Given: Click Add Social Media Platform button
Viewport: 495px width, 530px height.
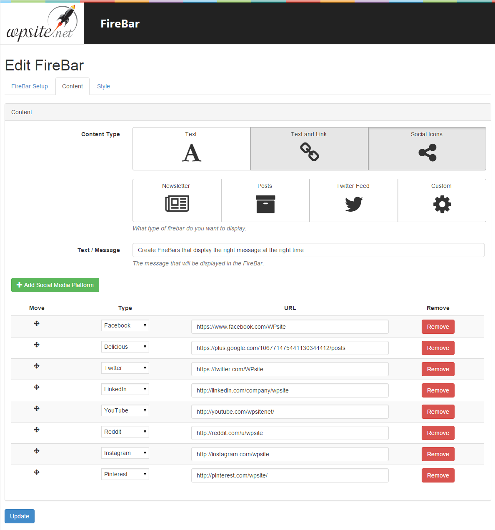Looking at the screenshot, I should click(55, 285).
